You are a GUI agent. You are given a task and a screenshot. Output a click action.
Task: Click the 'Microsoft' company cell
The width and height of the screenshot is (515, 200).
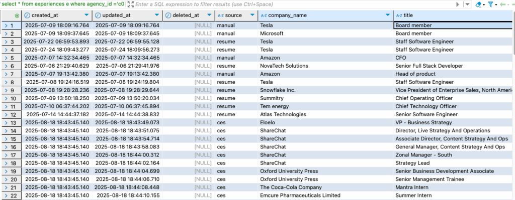(x=325, y=34)
